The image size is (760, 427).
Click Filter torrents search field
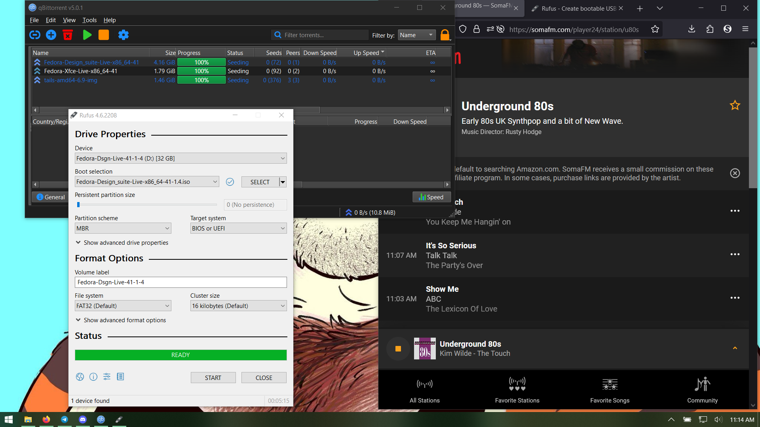tap(320, 35)
